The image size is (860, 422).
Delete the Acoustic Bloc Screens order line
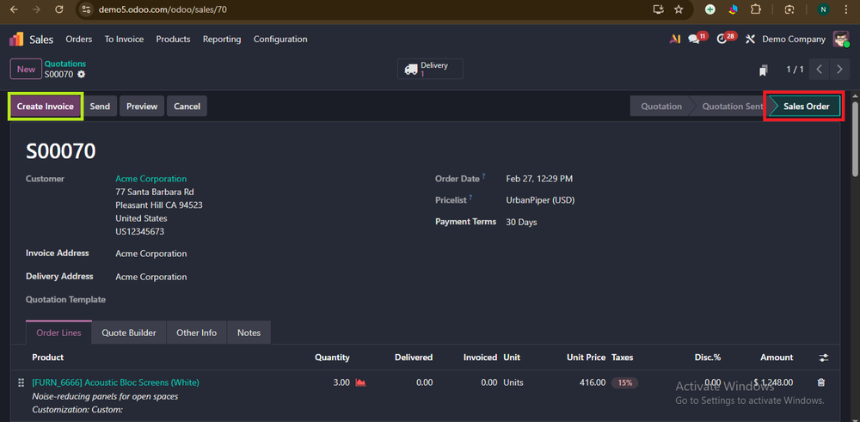point(820,382)
